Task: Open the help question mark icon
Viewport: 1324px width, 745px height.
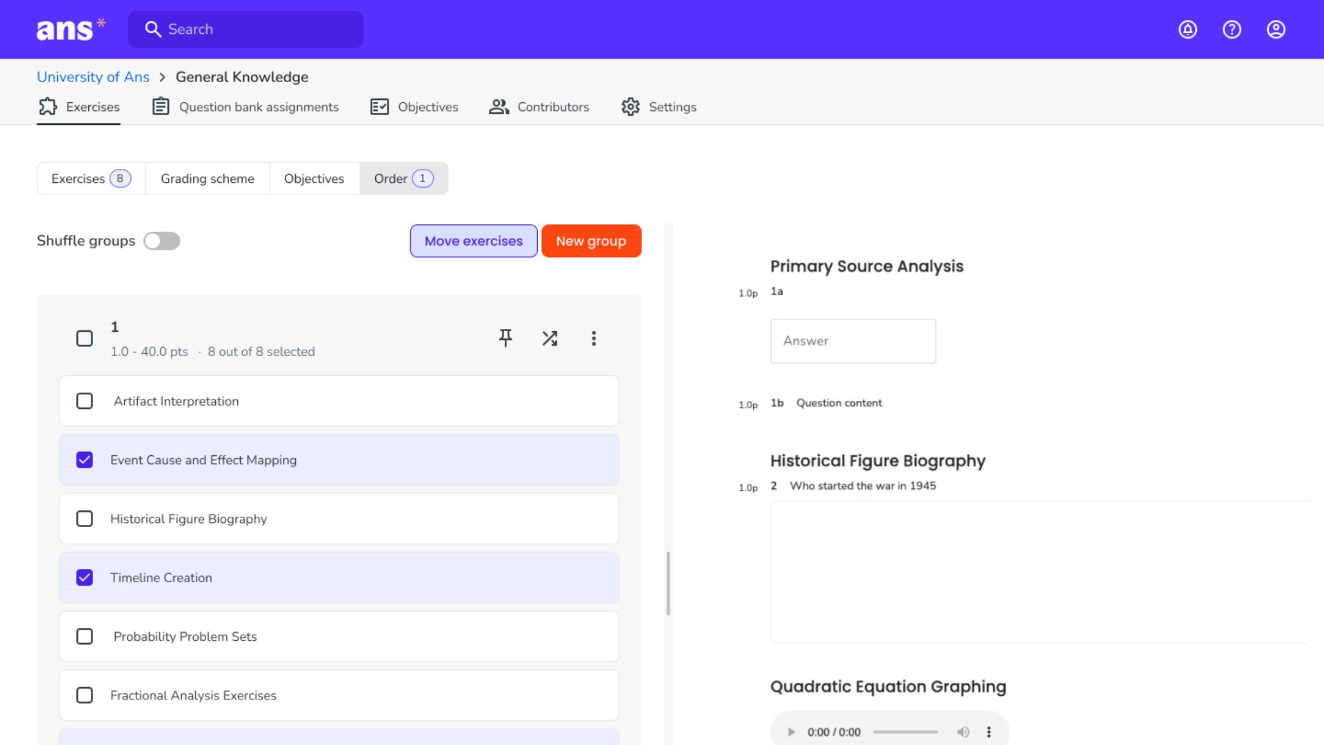Action: pos(1232,30)
